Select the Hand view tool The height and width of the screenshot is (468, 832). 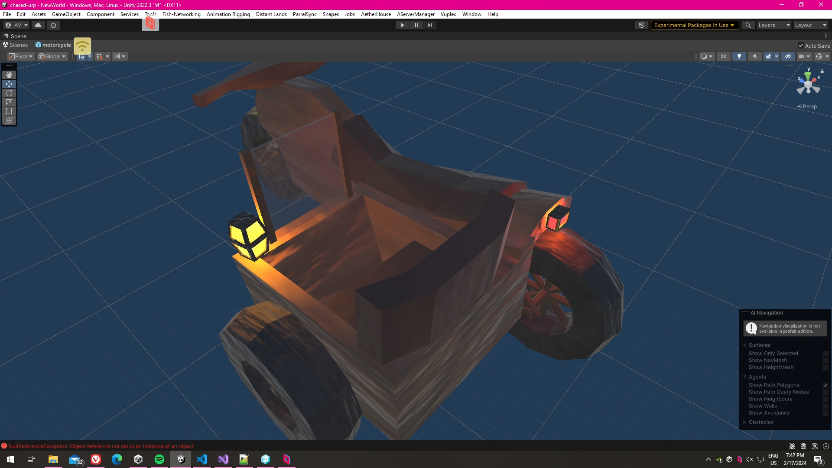point(9,75)
